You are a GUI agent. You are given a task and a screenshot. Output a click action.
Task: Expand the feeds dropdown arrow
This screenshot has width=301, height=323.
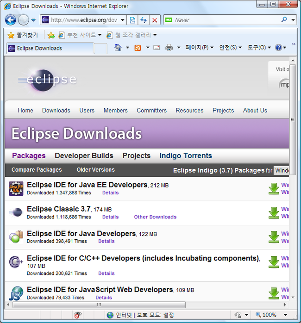click(x=148, y=48)
